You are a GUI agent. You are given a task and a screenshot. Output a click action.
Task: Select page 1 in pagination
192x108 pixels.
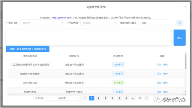[92, 98]
